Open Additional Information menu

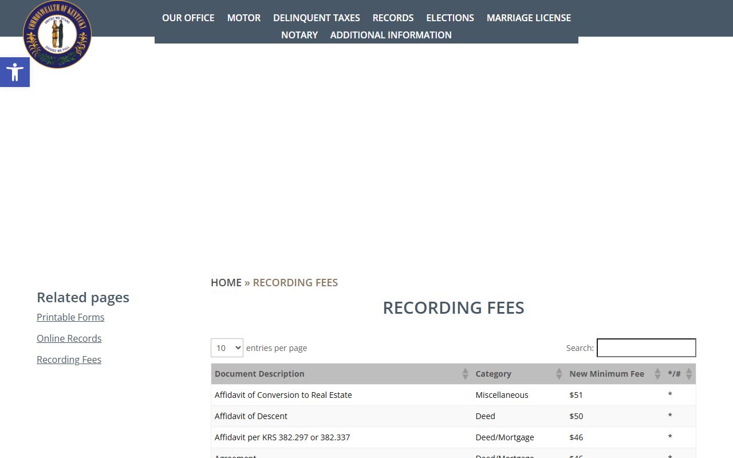[391, 35]
